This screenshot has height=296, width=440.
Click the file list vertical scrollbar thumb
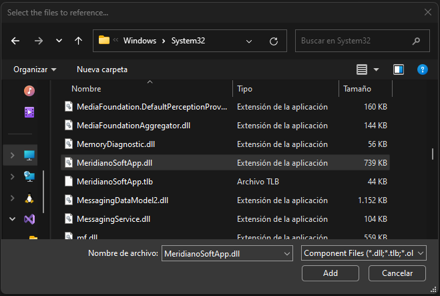coord(433,154)
